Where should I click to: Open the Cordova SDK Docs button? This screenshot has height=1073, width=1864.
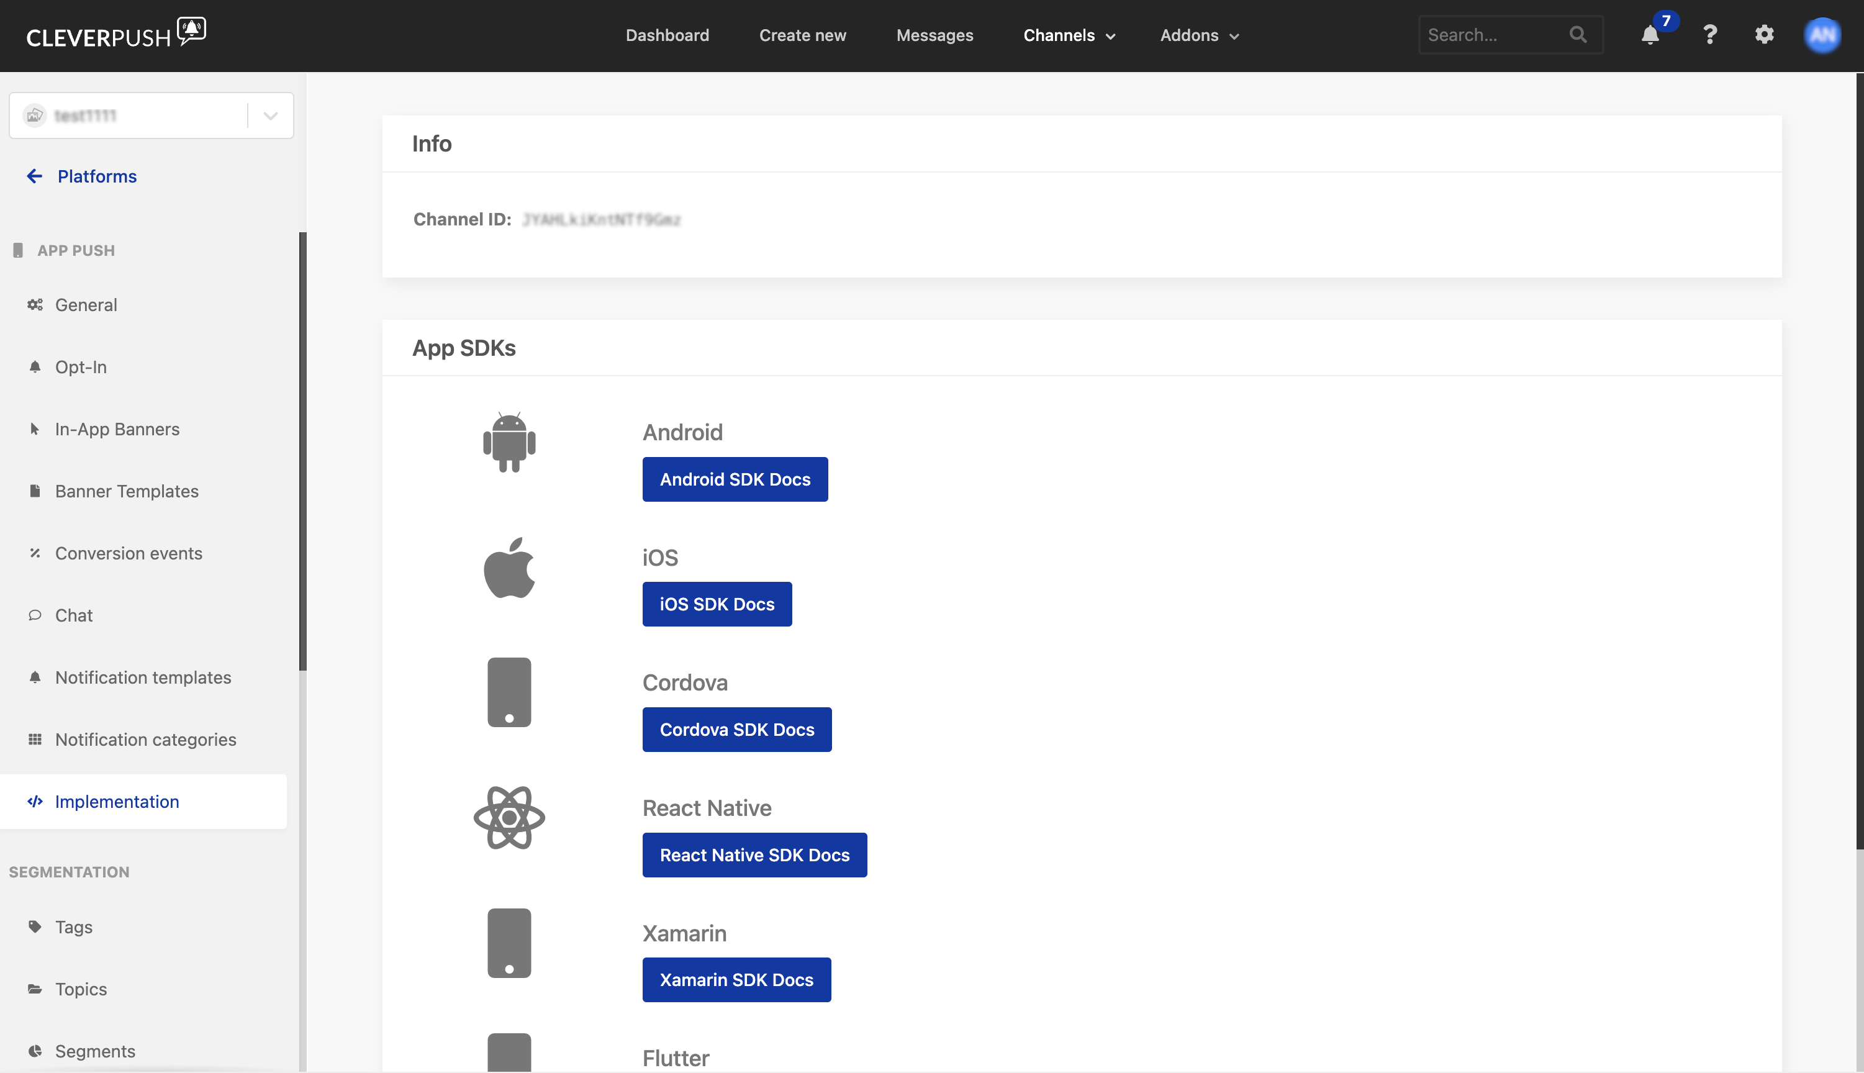[x=737, y=730]
